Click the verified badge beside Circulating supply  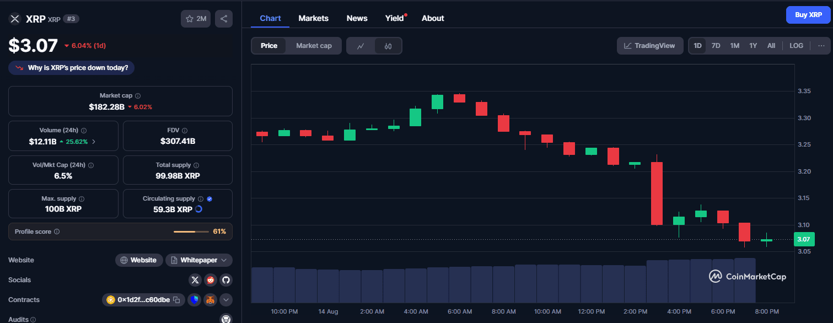209,199
